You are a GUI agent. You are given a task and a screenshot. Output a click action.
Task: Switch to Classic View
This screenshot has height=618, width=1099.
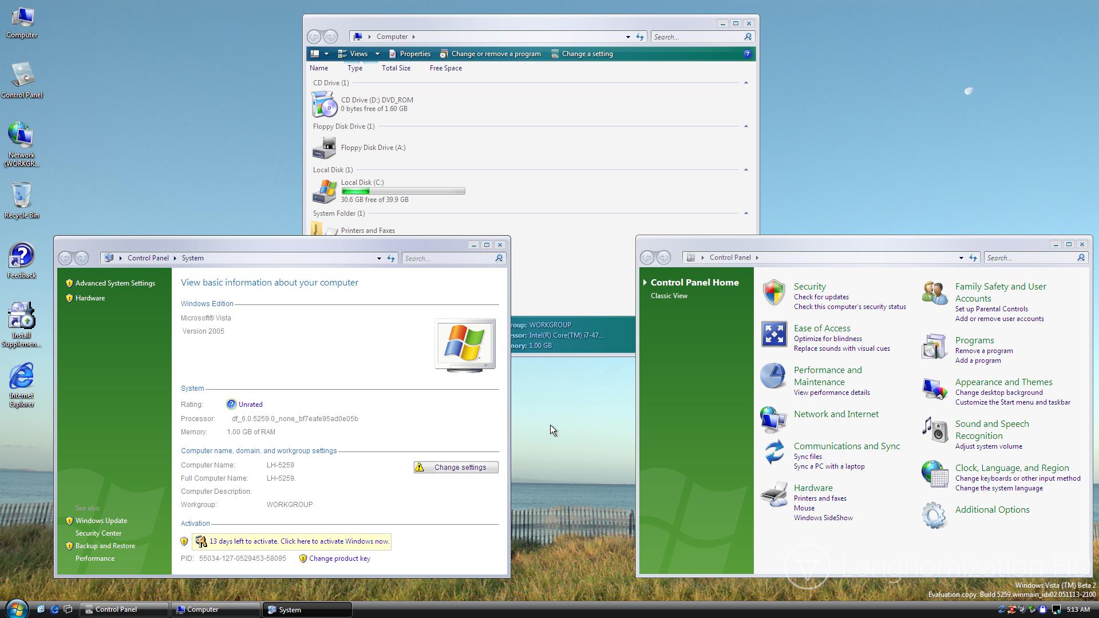coord(669,296)
